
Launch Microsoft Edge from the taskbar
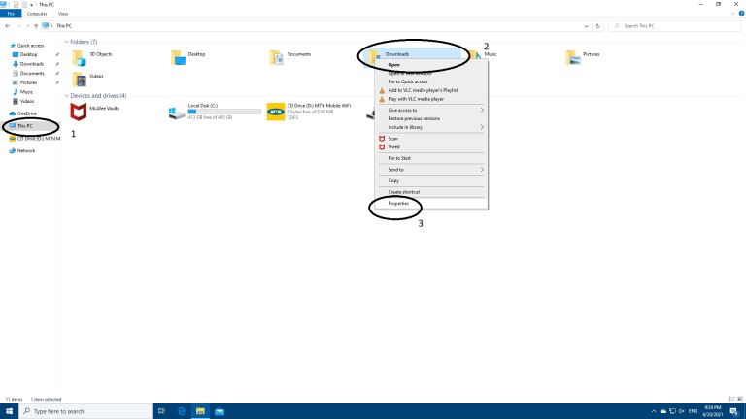tap(182, 411)
